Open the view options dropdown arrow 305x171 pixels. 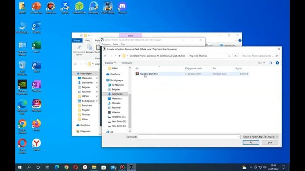click(x=264, y=63)
